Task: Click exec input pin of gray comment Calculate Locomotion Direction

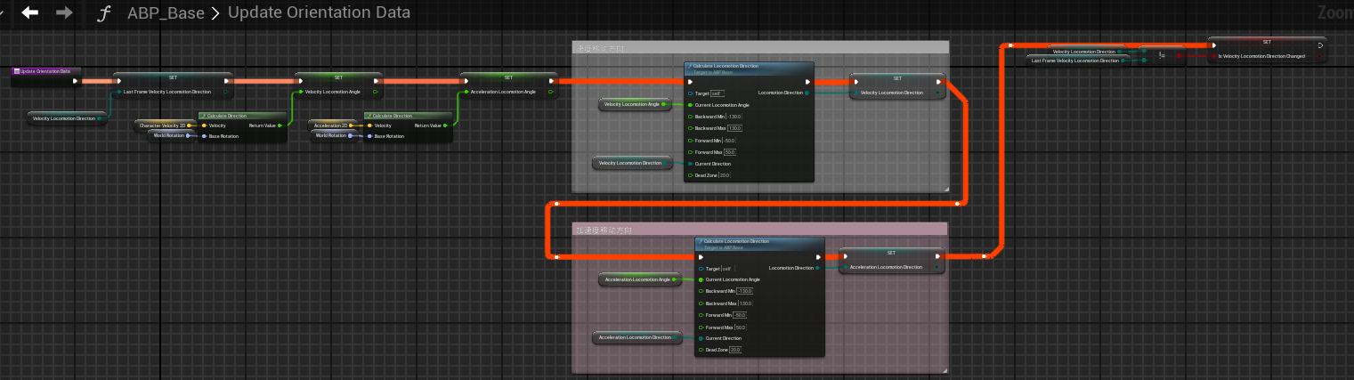Action: tap(691, 82)
